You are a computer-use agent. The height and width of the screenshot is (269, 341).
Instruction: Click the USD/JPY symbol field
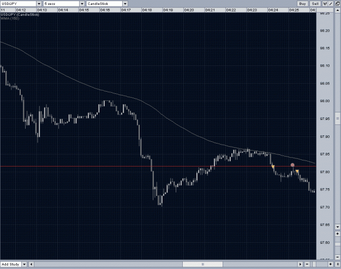pos(18,4)
